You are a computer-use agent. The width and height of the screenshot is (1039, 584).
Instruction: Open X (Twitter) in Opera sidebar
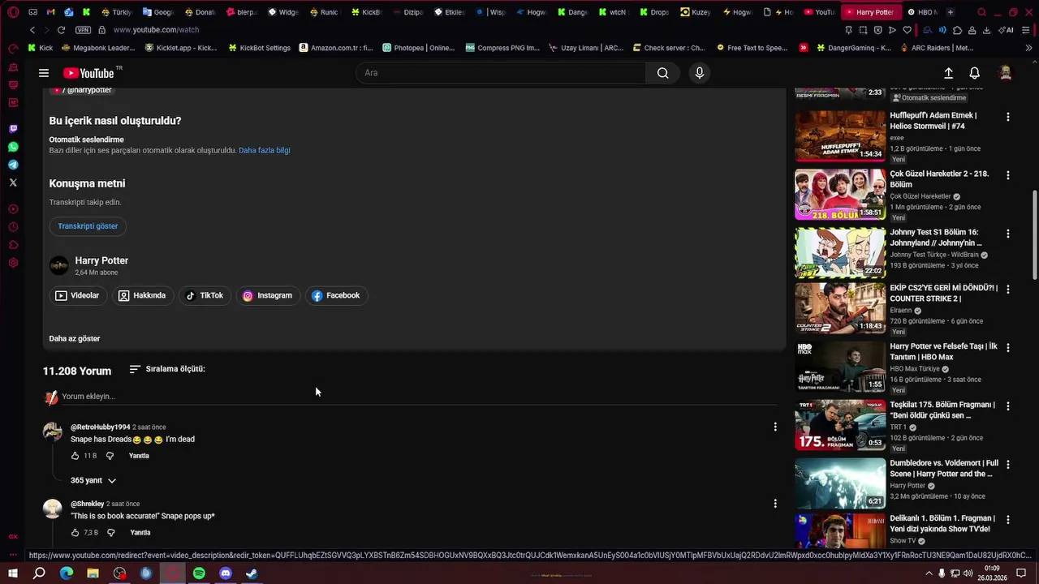(13, 182)
